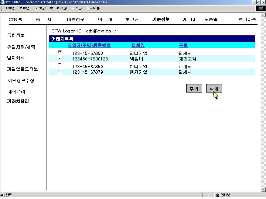This screenshot has height=199, width=266.
Task: Click the CTW Logon ID ctb@ctw.co.kr text
Action: click(84, 31)
